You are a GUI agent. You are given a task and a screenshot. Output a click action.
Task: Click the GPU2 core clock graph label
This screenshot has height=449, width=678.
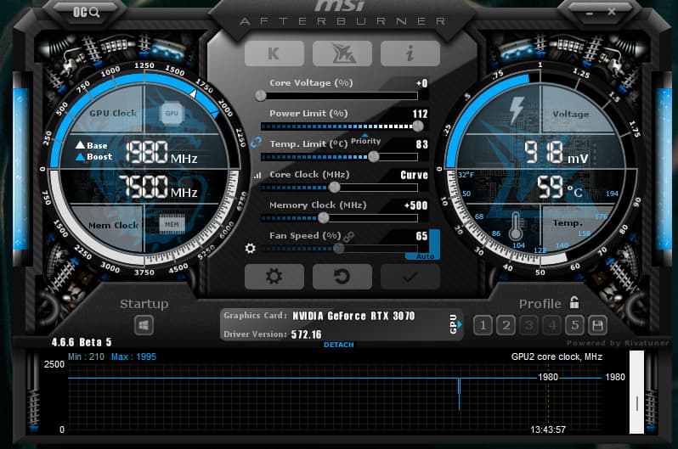(x=557, y=356)
